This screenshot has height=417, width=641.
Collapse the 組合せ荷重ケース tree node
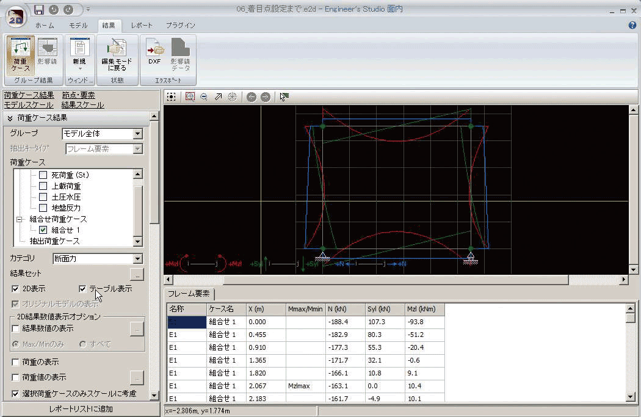[x=19, y=220]
